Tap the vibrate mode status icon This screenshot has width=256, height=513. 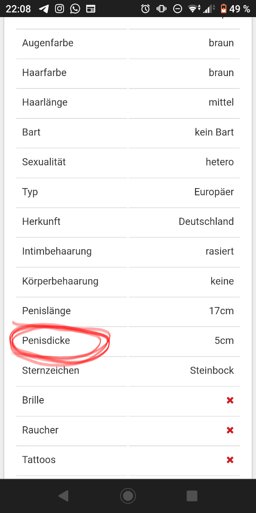coord(161,9)
